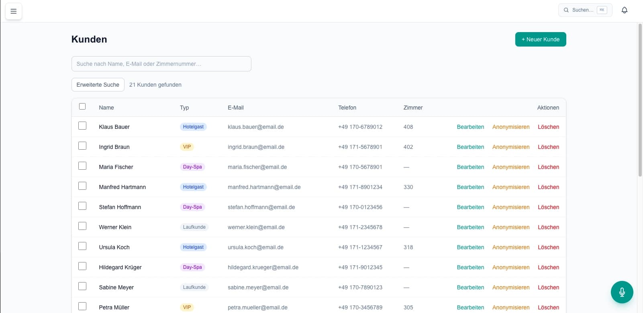Edit Ingrid Braun via Bearbeiten
This screenshot has width=643, height=313.
pyautogui.click(x=470, y=147)
